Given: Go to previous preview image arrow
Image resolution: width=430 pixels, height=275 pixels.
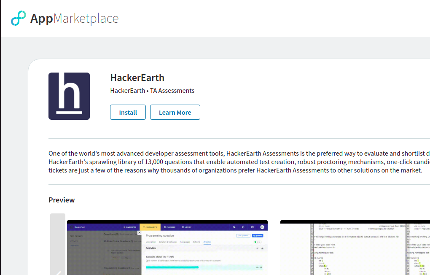Looking at the screenshot, I should [58, 244].
